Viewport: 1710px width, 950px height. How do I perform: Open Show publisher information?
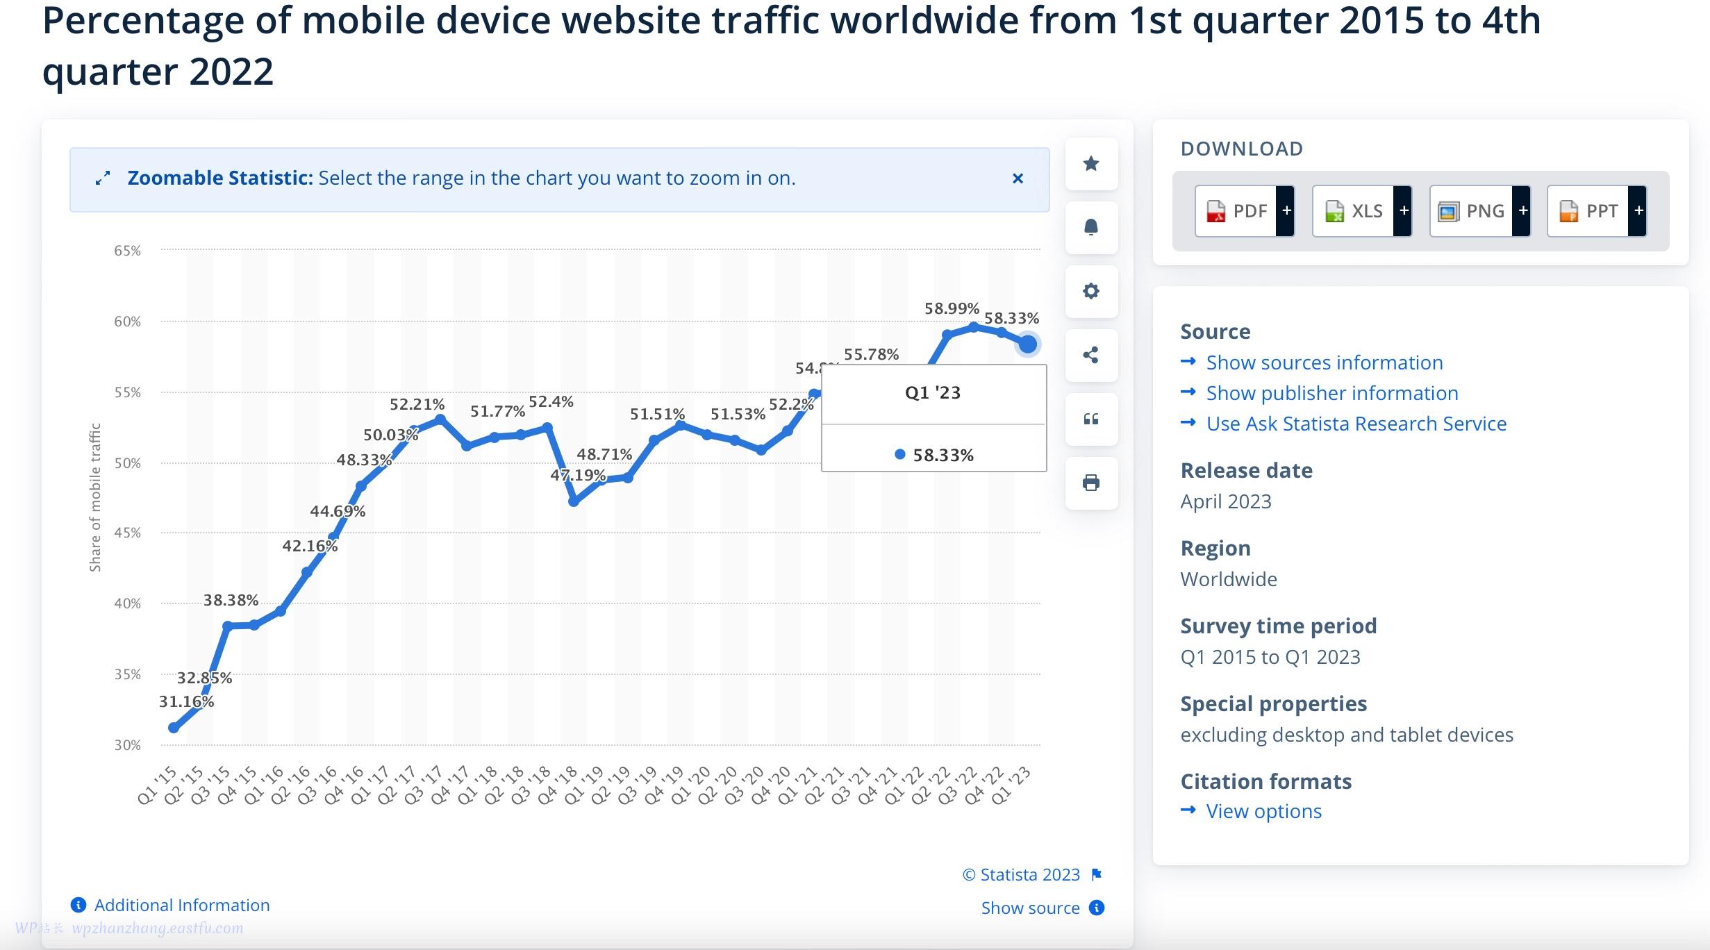click(x=1332, y=392)
